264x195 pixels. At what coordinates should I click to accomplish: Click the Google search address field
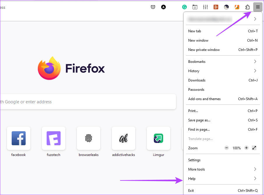point(88,102)
